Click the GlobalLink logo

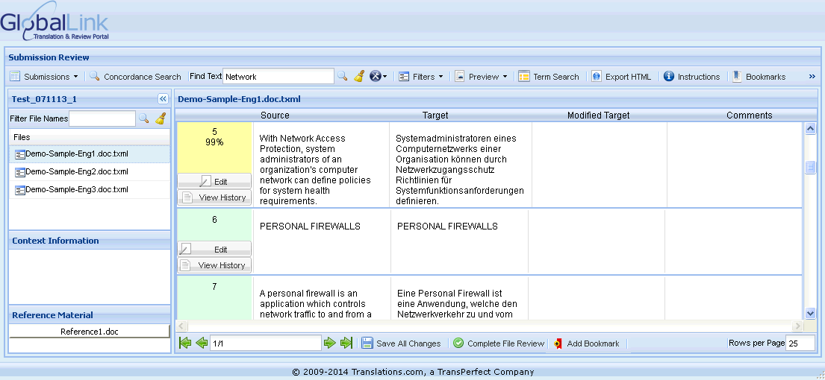point(55,22)
